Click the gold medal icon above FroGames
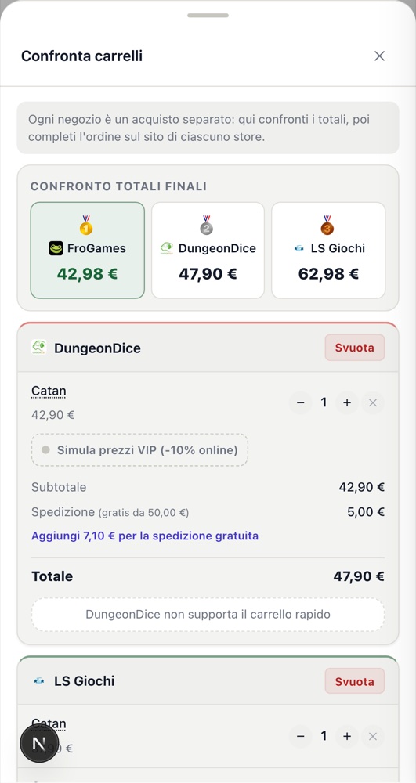 tap(86, 226)
